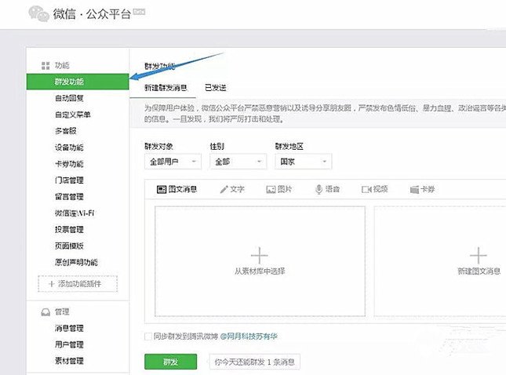506x375 pixels.
Task: Click plus icon above 新建图文消息
Action: tap(479, 256)
